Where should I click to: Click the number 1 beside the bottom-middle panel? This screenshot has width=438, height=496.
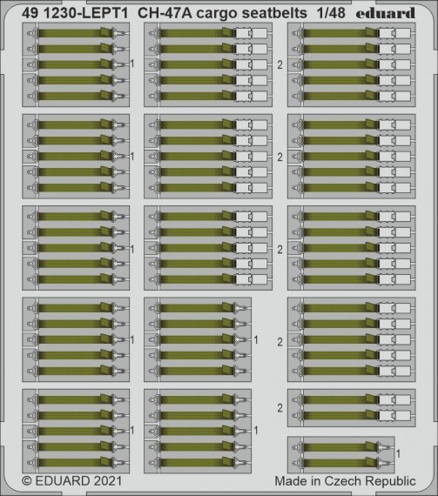click(256, 430)
